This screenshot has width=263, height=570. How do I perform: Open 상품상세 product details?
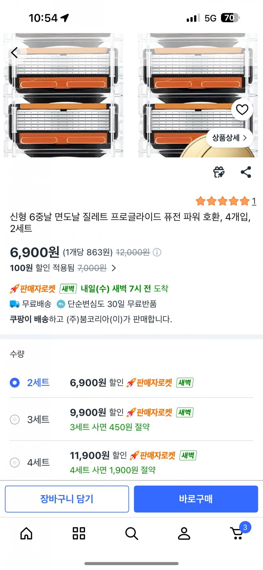[229, 138]
